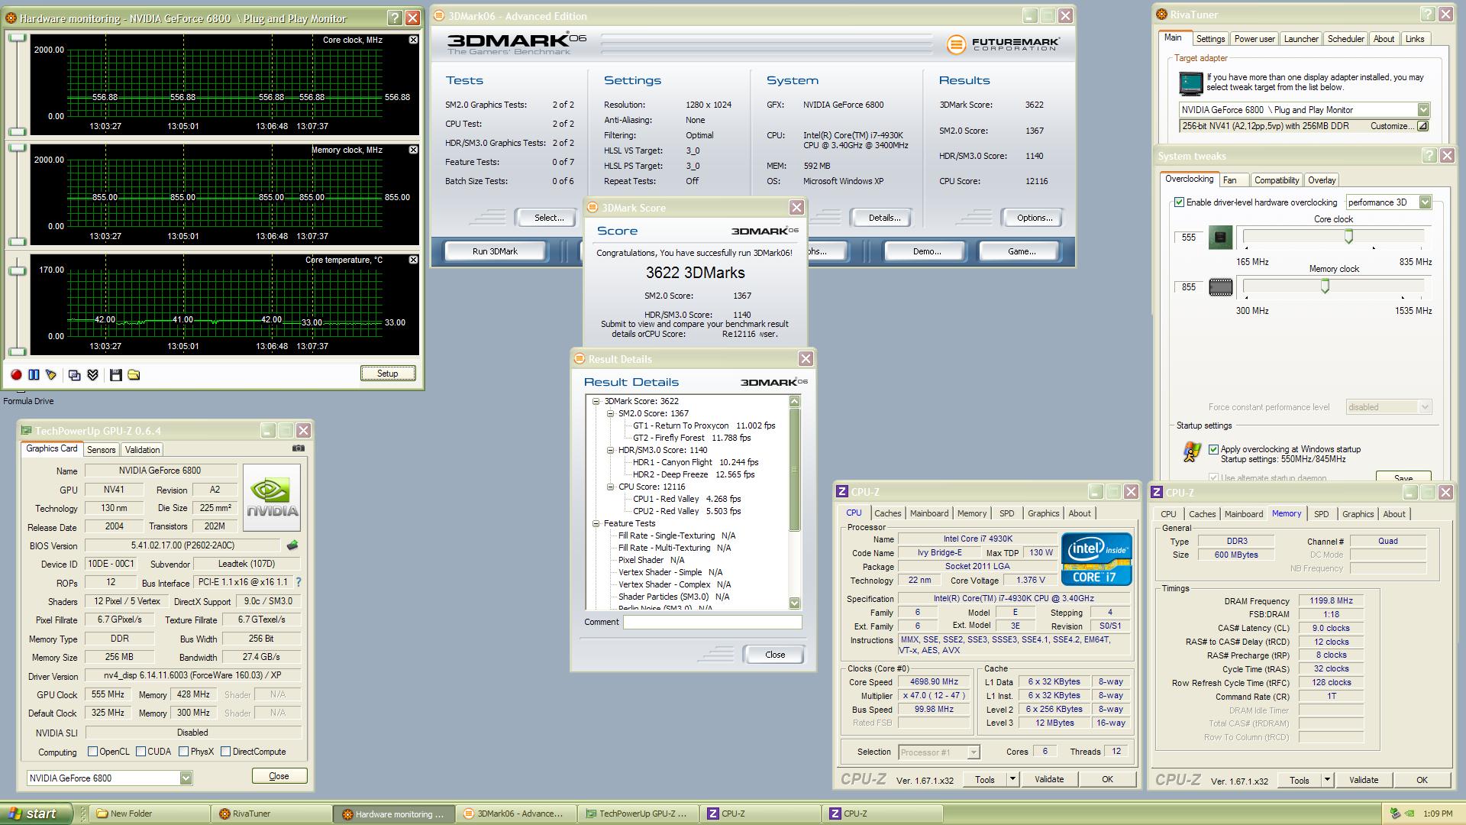Screen dimensions: 1466x825
Task: Collapse the Feature Tests tree node
Action: tap(596, 523)
